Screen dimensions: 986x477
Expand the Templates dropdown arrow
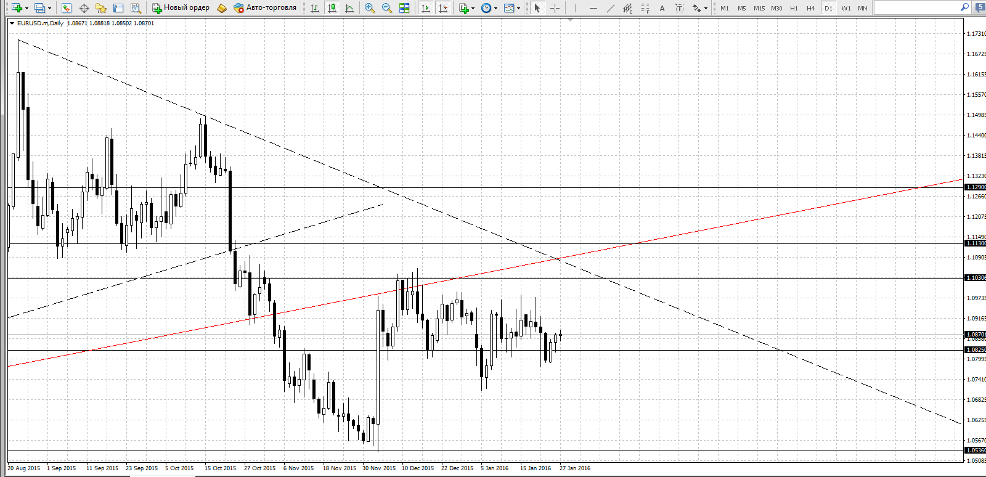tap(518, 8)
